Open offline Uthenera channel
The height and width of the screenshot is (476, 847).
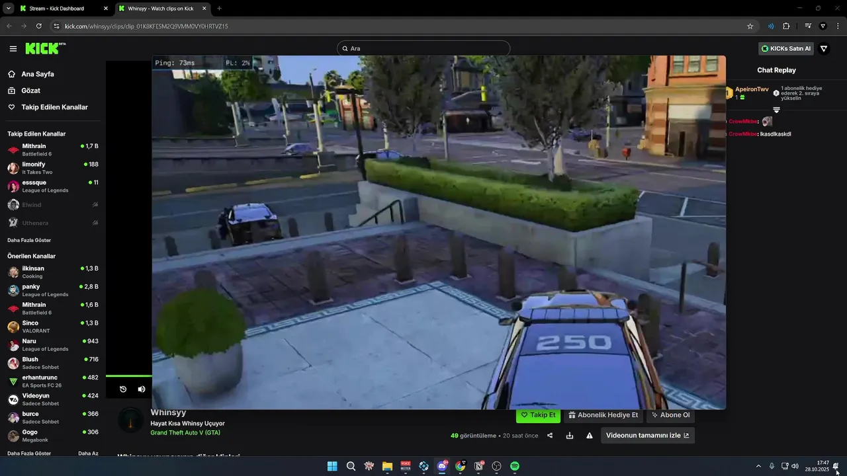point(53,223)
